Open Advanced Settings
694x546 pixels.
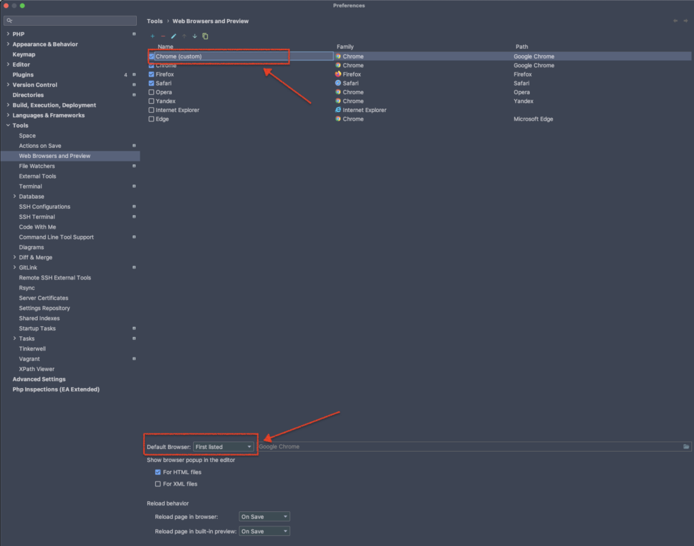tap(41, 378)
